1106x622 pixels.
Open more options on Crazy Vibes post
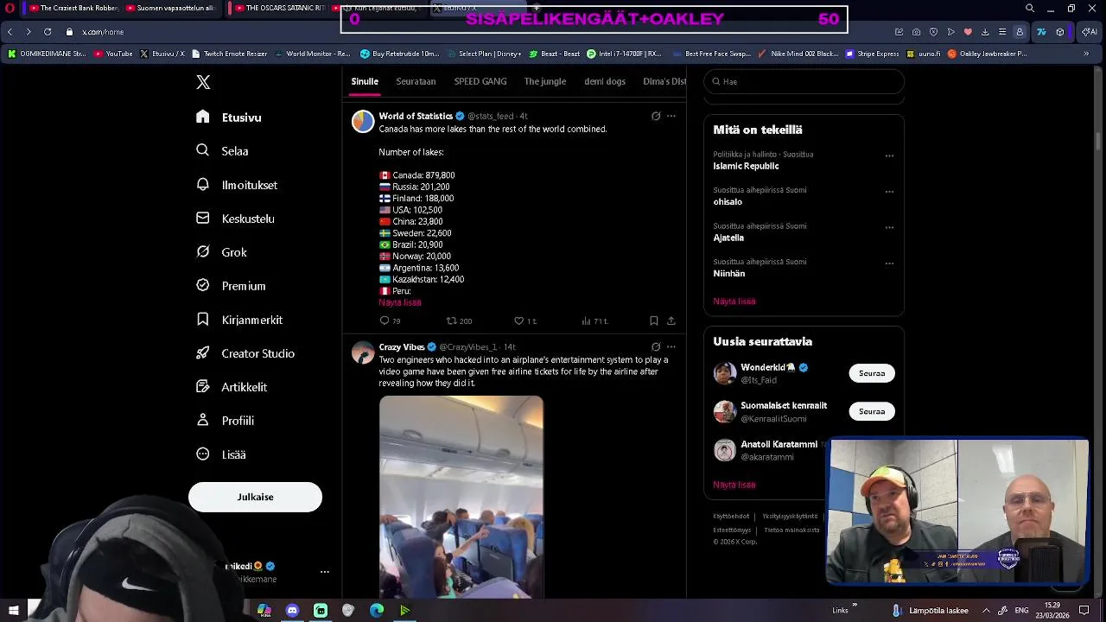click(x=671, y=346)
